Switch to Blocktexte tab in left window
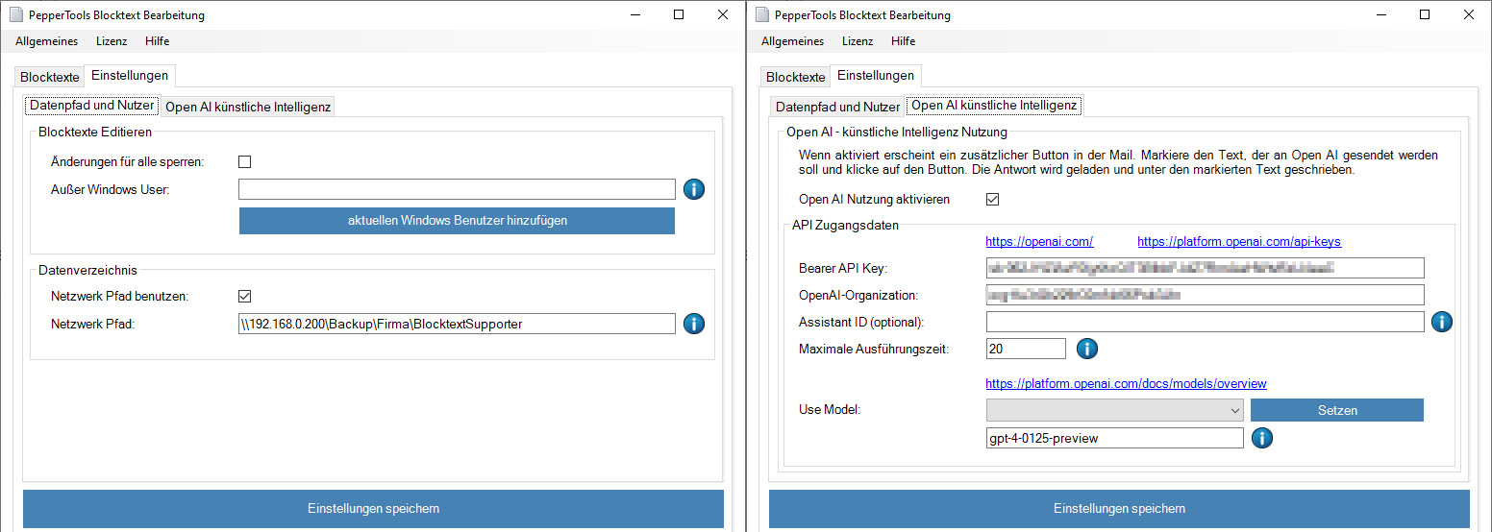1492x532 pixels. pos(50,77)
